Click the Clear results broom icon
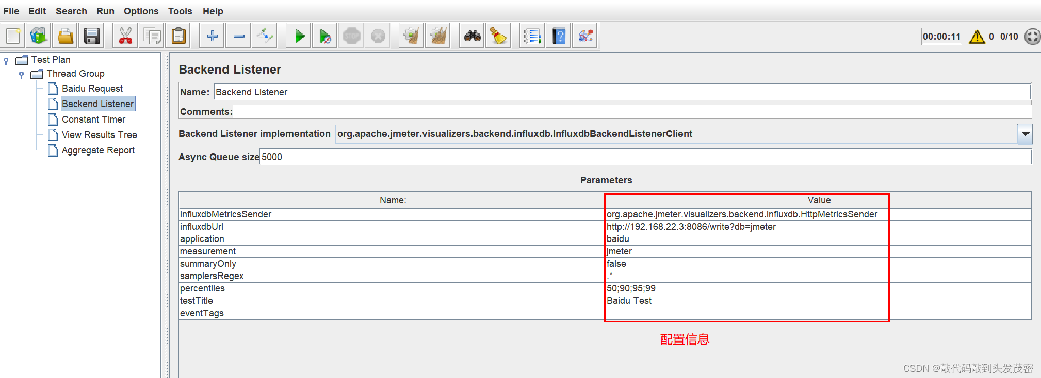This screenshot has width=1041, height=378. [411, 36]
